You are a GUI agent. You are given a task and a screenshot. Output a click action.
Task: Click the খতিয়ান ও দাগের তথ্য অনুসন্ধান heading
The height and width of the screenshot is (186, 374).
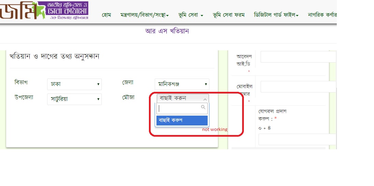54,56
